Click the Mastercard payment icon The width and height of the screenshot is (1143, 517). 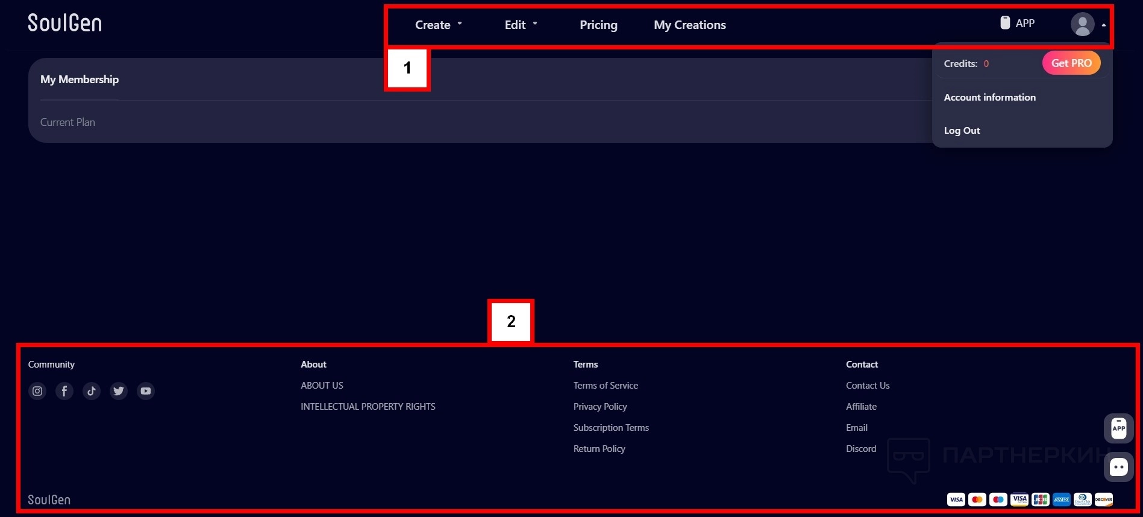click(x=977, y=500)
